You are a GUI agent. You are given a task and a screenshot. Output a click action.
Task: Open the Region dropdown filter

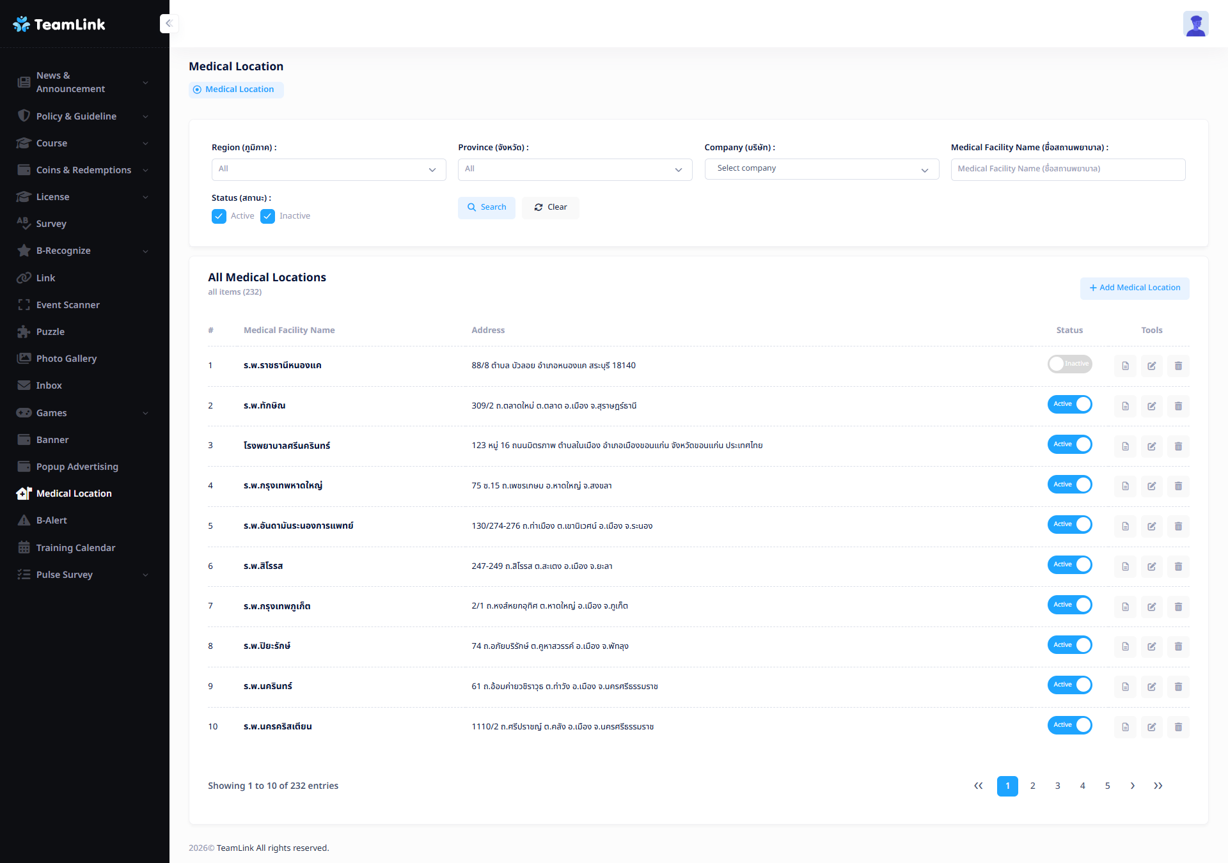coord(328,169)
